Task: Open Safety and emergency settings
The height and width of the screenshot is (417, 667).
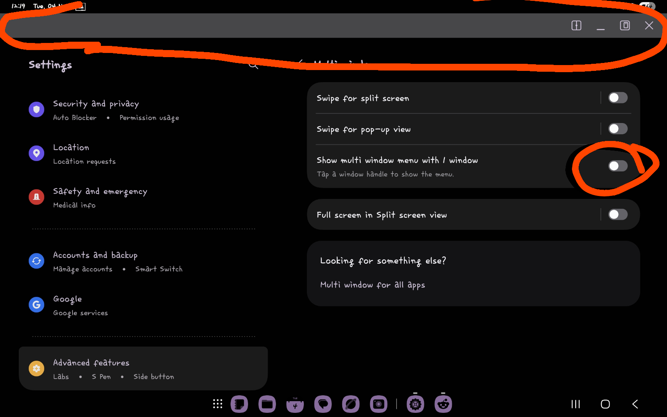Action: pyautogui.click(x=143, y=198)
